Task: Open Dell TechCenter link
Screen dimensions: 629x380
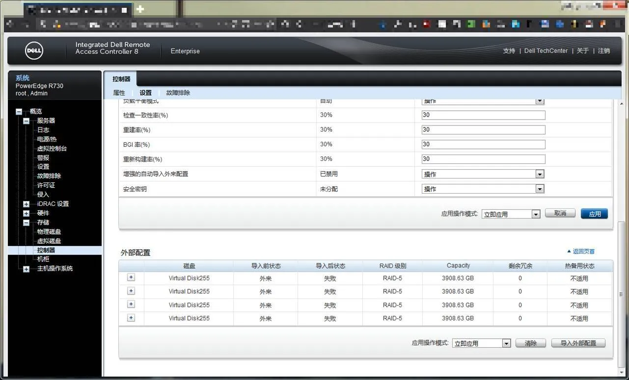Action: tap(546, 51)
